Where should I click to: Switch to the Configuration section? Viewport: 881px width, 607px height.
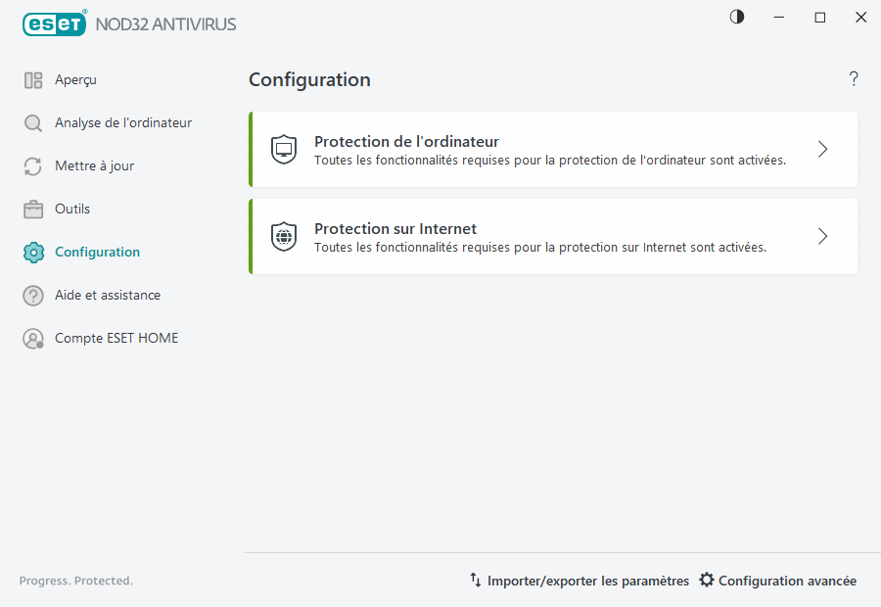(x=98, y=252)
